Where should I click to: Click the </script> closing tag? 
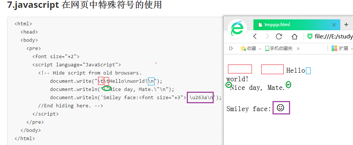pos(45,114)
